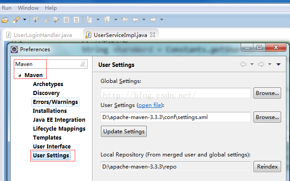Viewport: 290px width, 181px height.
Task: Toggle block selection mode icon
Action: (x=66, y=20)
